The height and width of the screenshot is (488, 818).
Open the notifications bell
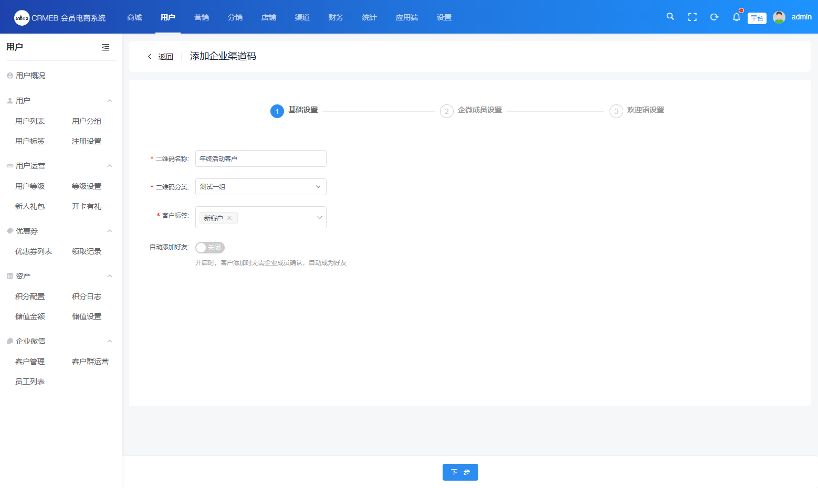736,17
